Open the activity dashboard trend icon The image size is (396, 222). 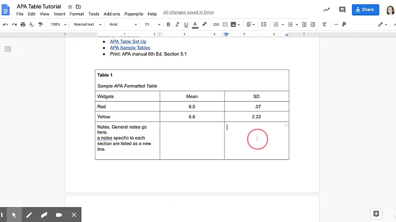[326, 10]
